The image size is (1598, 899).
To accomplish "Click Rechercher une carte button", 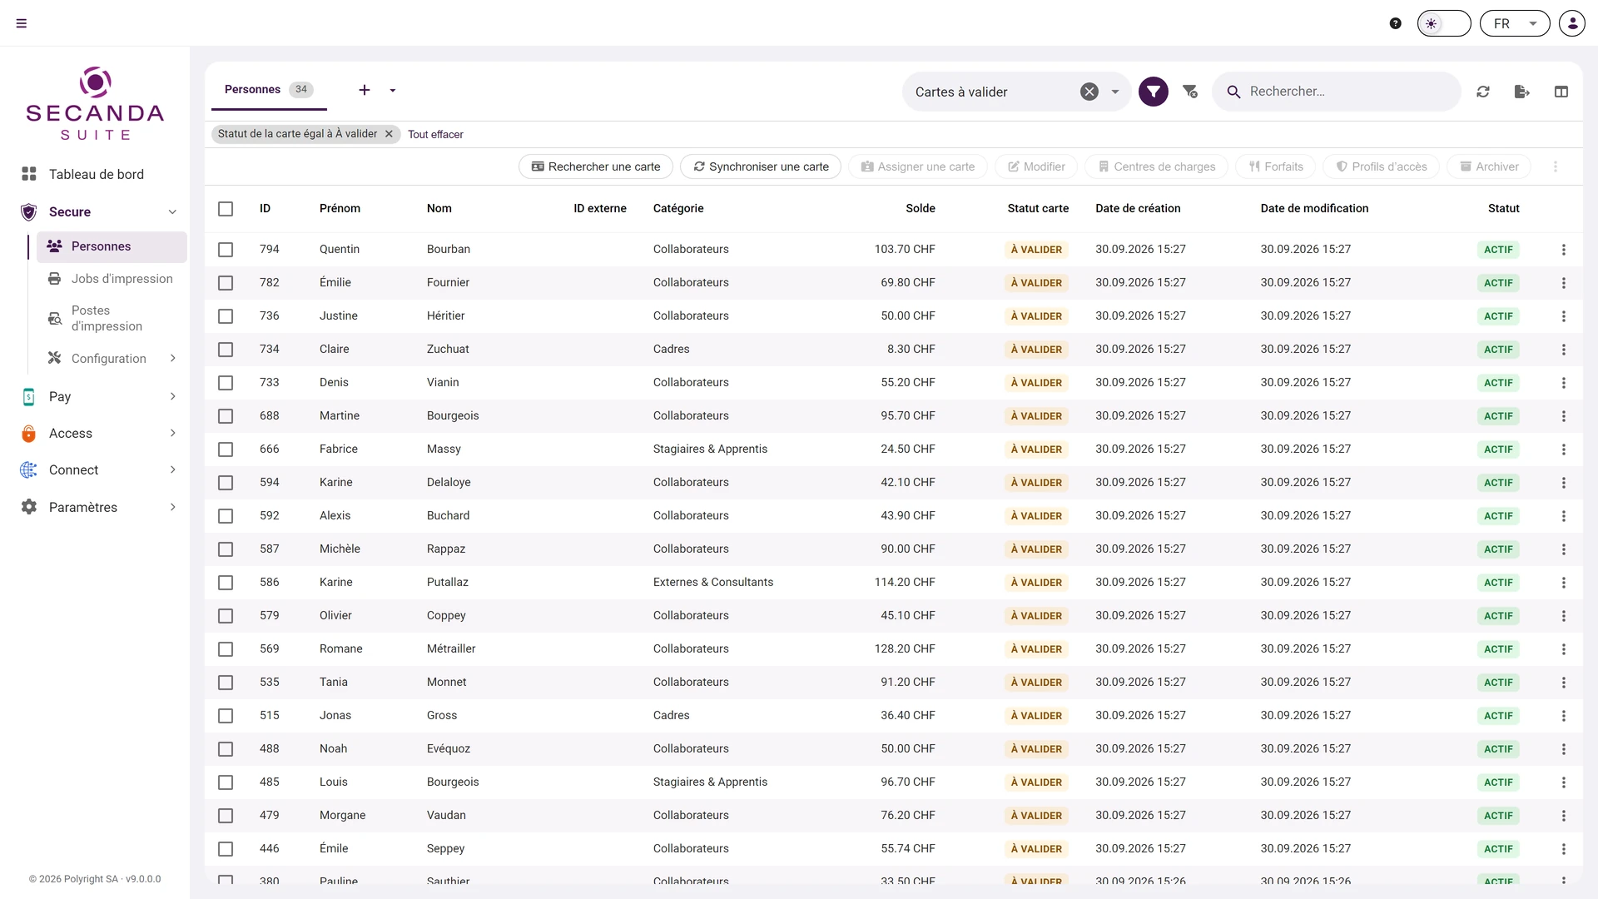I will [x=596, y=166].
